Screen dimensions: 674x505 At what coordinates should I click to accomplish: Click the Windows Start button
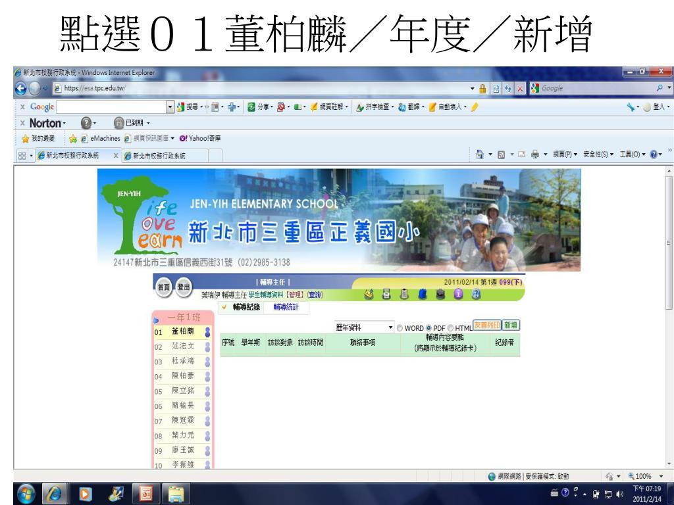[26, 493]
